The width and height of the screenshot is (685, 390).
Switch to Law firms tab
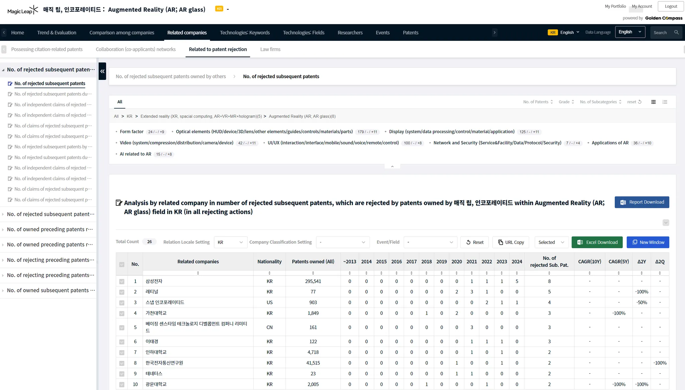click(x=270, y=49)
